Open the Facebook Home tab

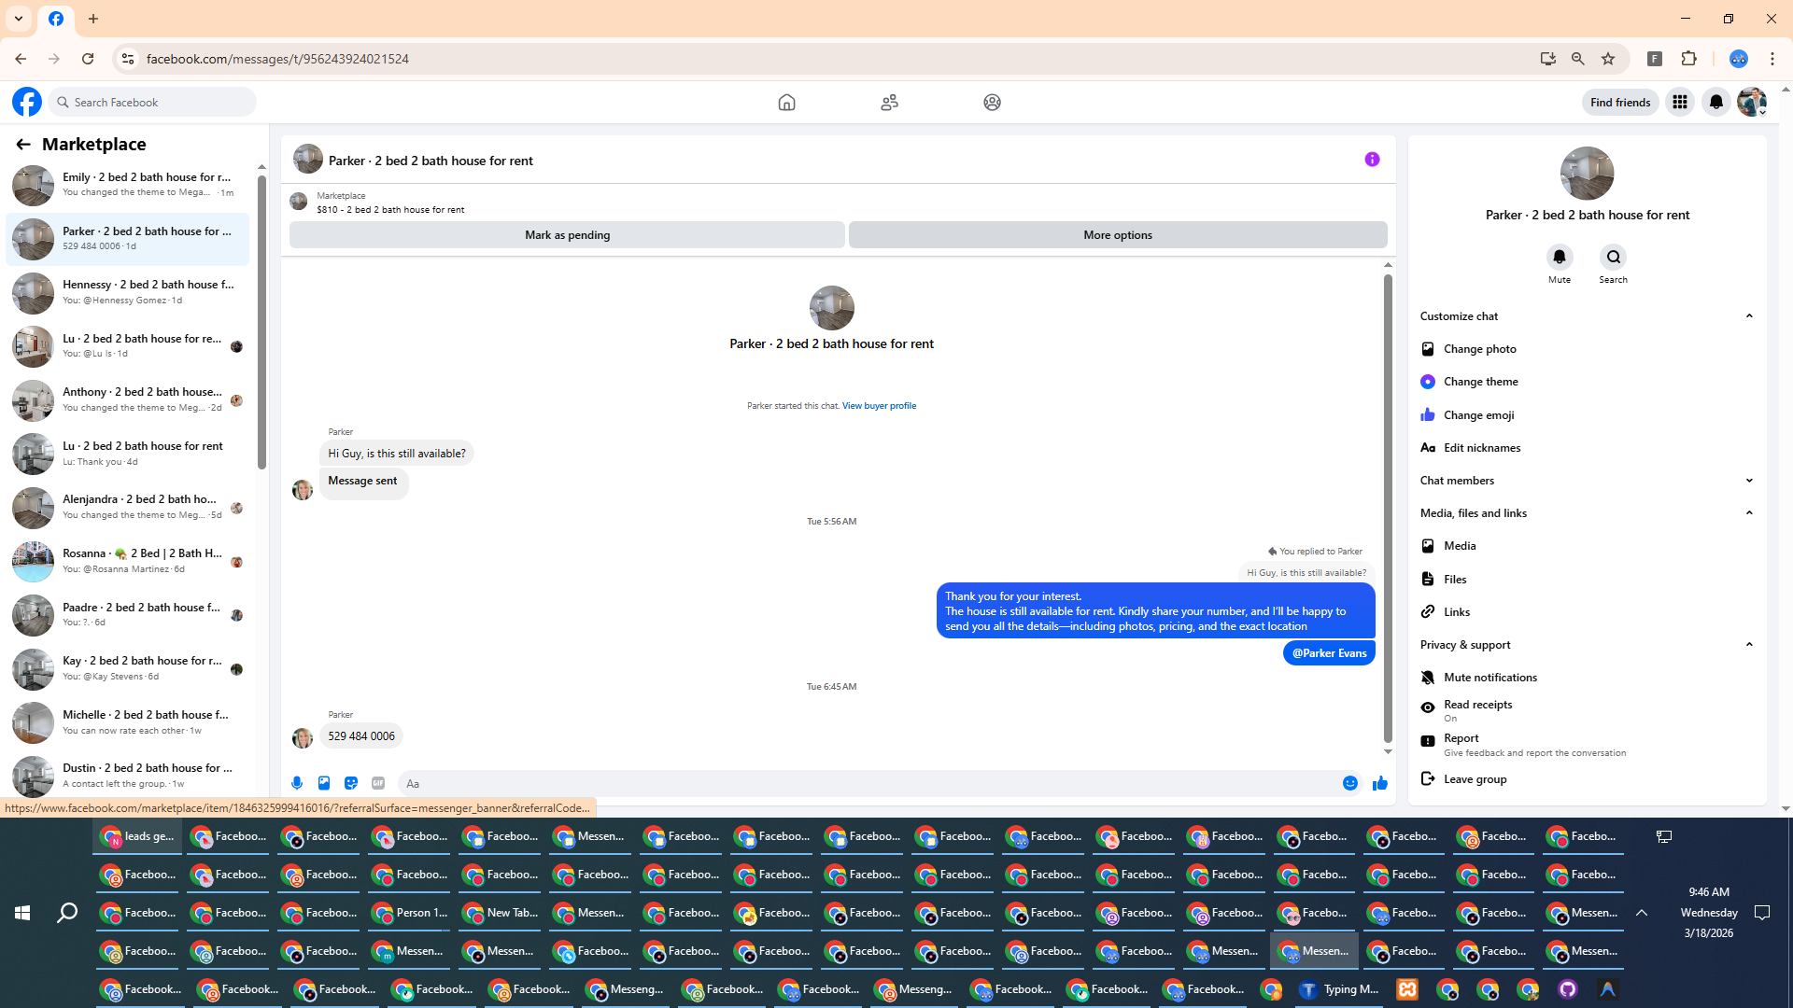coord(786,103)
